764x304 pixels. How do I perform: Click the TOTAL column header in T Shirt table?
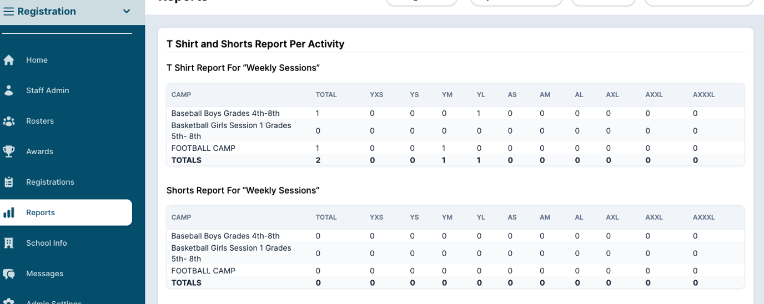[x=326, y=95]
